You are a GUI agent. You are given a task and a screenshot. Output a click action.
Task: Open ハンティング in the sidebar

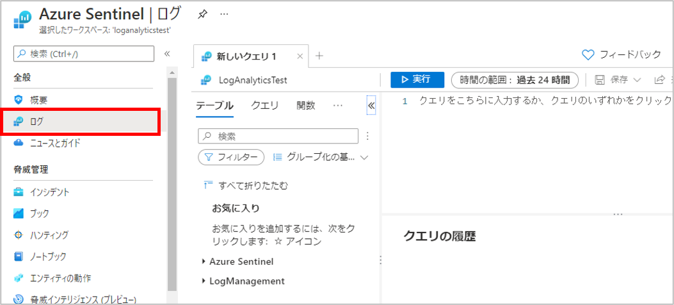point(49,235)
